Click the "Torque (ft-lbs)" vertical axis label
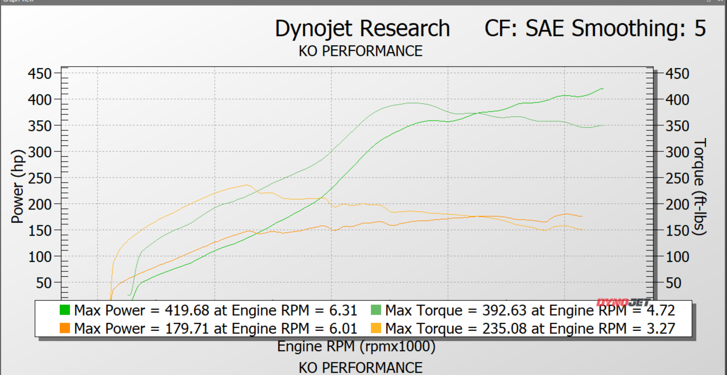The width and height of the screenshot is (727, 375). coord(700,187)
